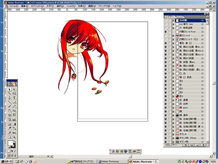Select the Warp tool
Image resolution: width=218 pixels, height=164 pixels.
(9, 115)
